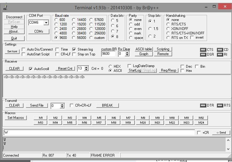Select RTS/CTS handshaking
The width and height of the screenshot is (232, 162).
[x=168, y=24]
